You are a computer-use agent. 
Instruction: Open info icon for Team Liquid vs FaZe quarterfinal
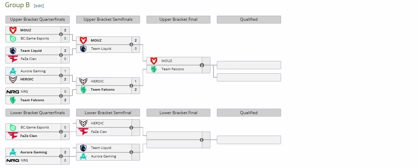pyautogui.click(x=61, y=55)
